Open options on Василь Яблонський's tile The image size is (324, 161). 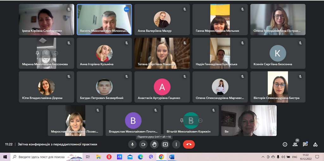pos(127,9)
